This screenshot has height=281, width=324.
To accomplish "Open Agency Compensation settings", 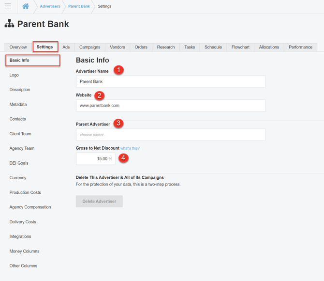I will click(x=30, y=207).
